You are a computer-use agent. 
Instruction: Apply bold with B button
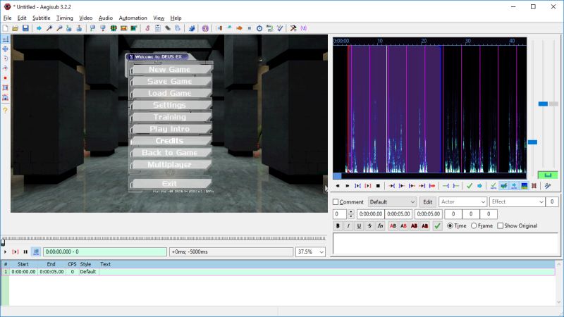(338, 225)
